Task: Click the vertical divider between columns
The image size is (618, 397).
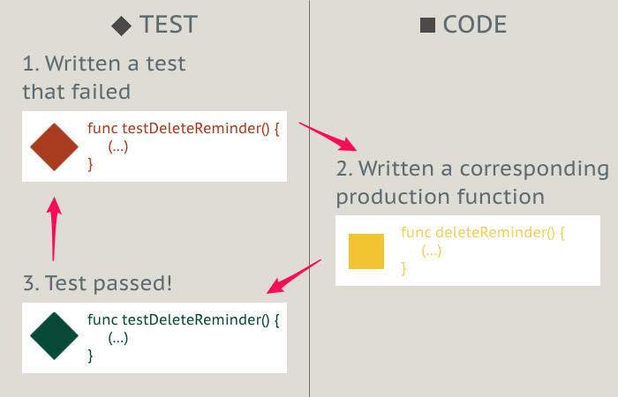Action: pyautogui.click(x=309, y=198)
